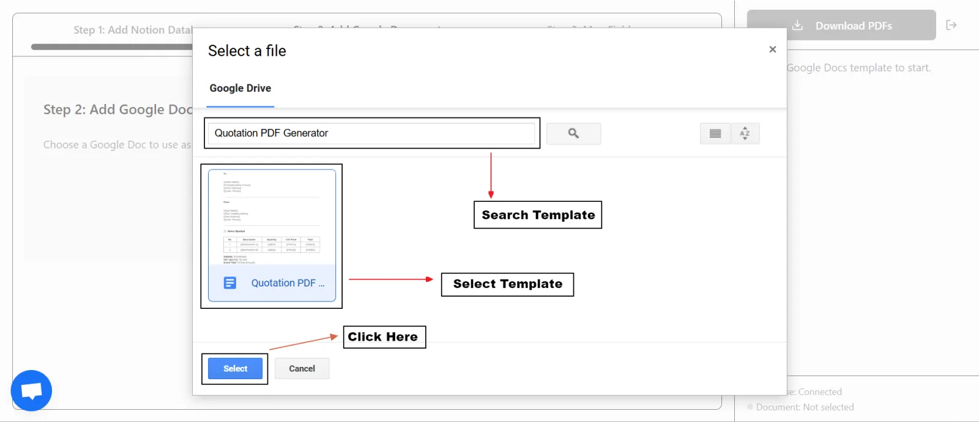The image size is (979, 422).
Task: Click the Step 2: Add Google Doc heading
Action: point(118,109)
